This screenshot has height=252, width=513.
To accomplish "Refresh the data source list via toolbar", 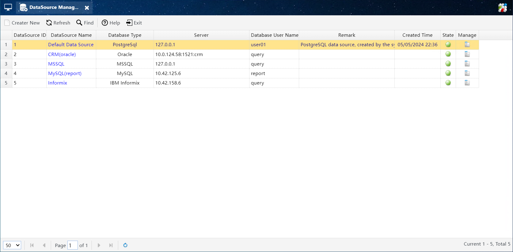I will coord(58,23).
